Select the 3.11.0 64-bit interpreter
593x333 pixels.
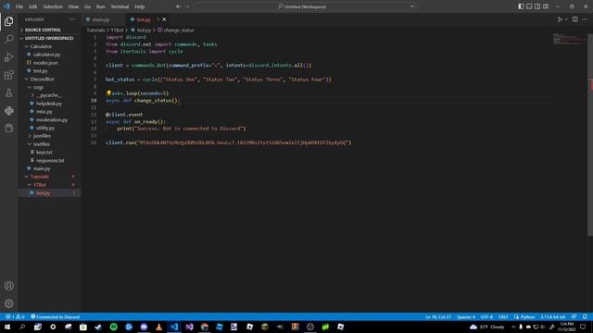click(x=552, y=316)
